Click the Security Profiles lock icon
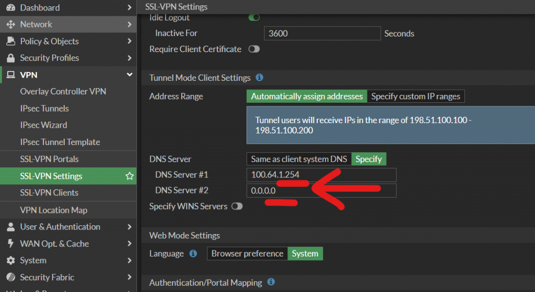Screen dimensions: 535x292 pos(10,58)
